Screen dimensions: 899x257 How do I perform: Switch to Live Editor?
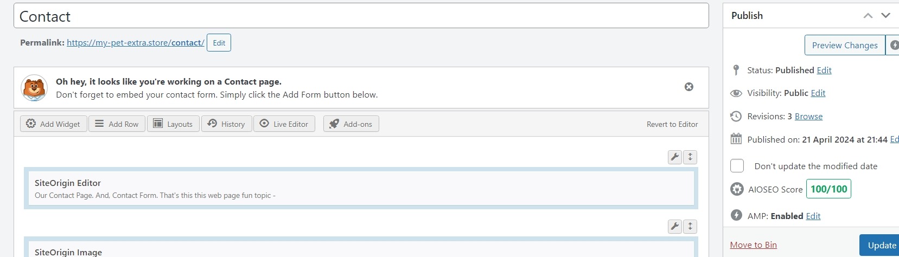(284, 124)
